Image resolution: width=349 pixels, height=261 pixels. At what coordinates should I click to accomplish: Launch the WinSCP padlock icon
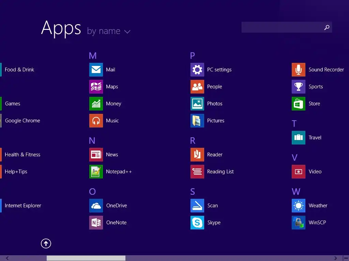299,223
